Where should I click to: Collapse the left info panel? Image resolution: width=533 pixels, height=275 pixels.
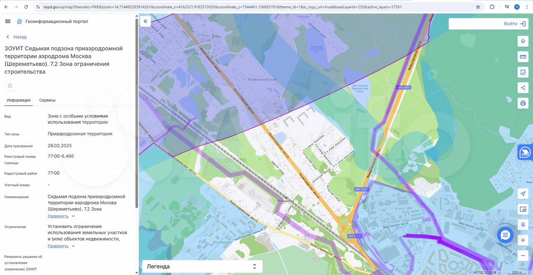coord(145,21)
